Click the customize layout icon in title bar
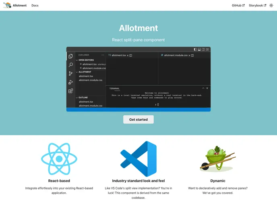Image resolution: width=277 pixels, height=206 pixels. pos(207,49)
